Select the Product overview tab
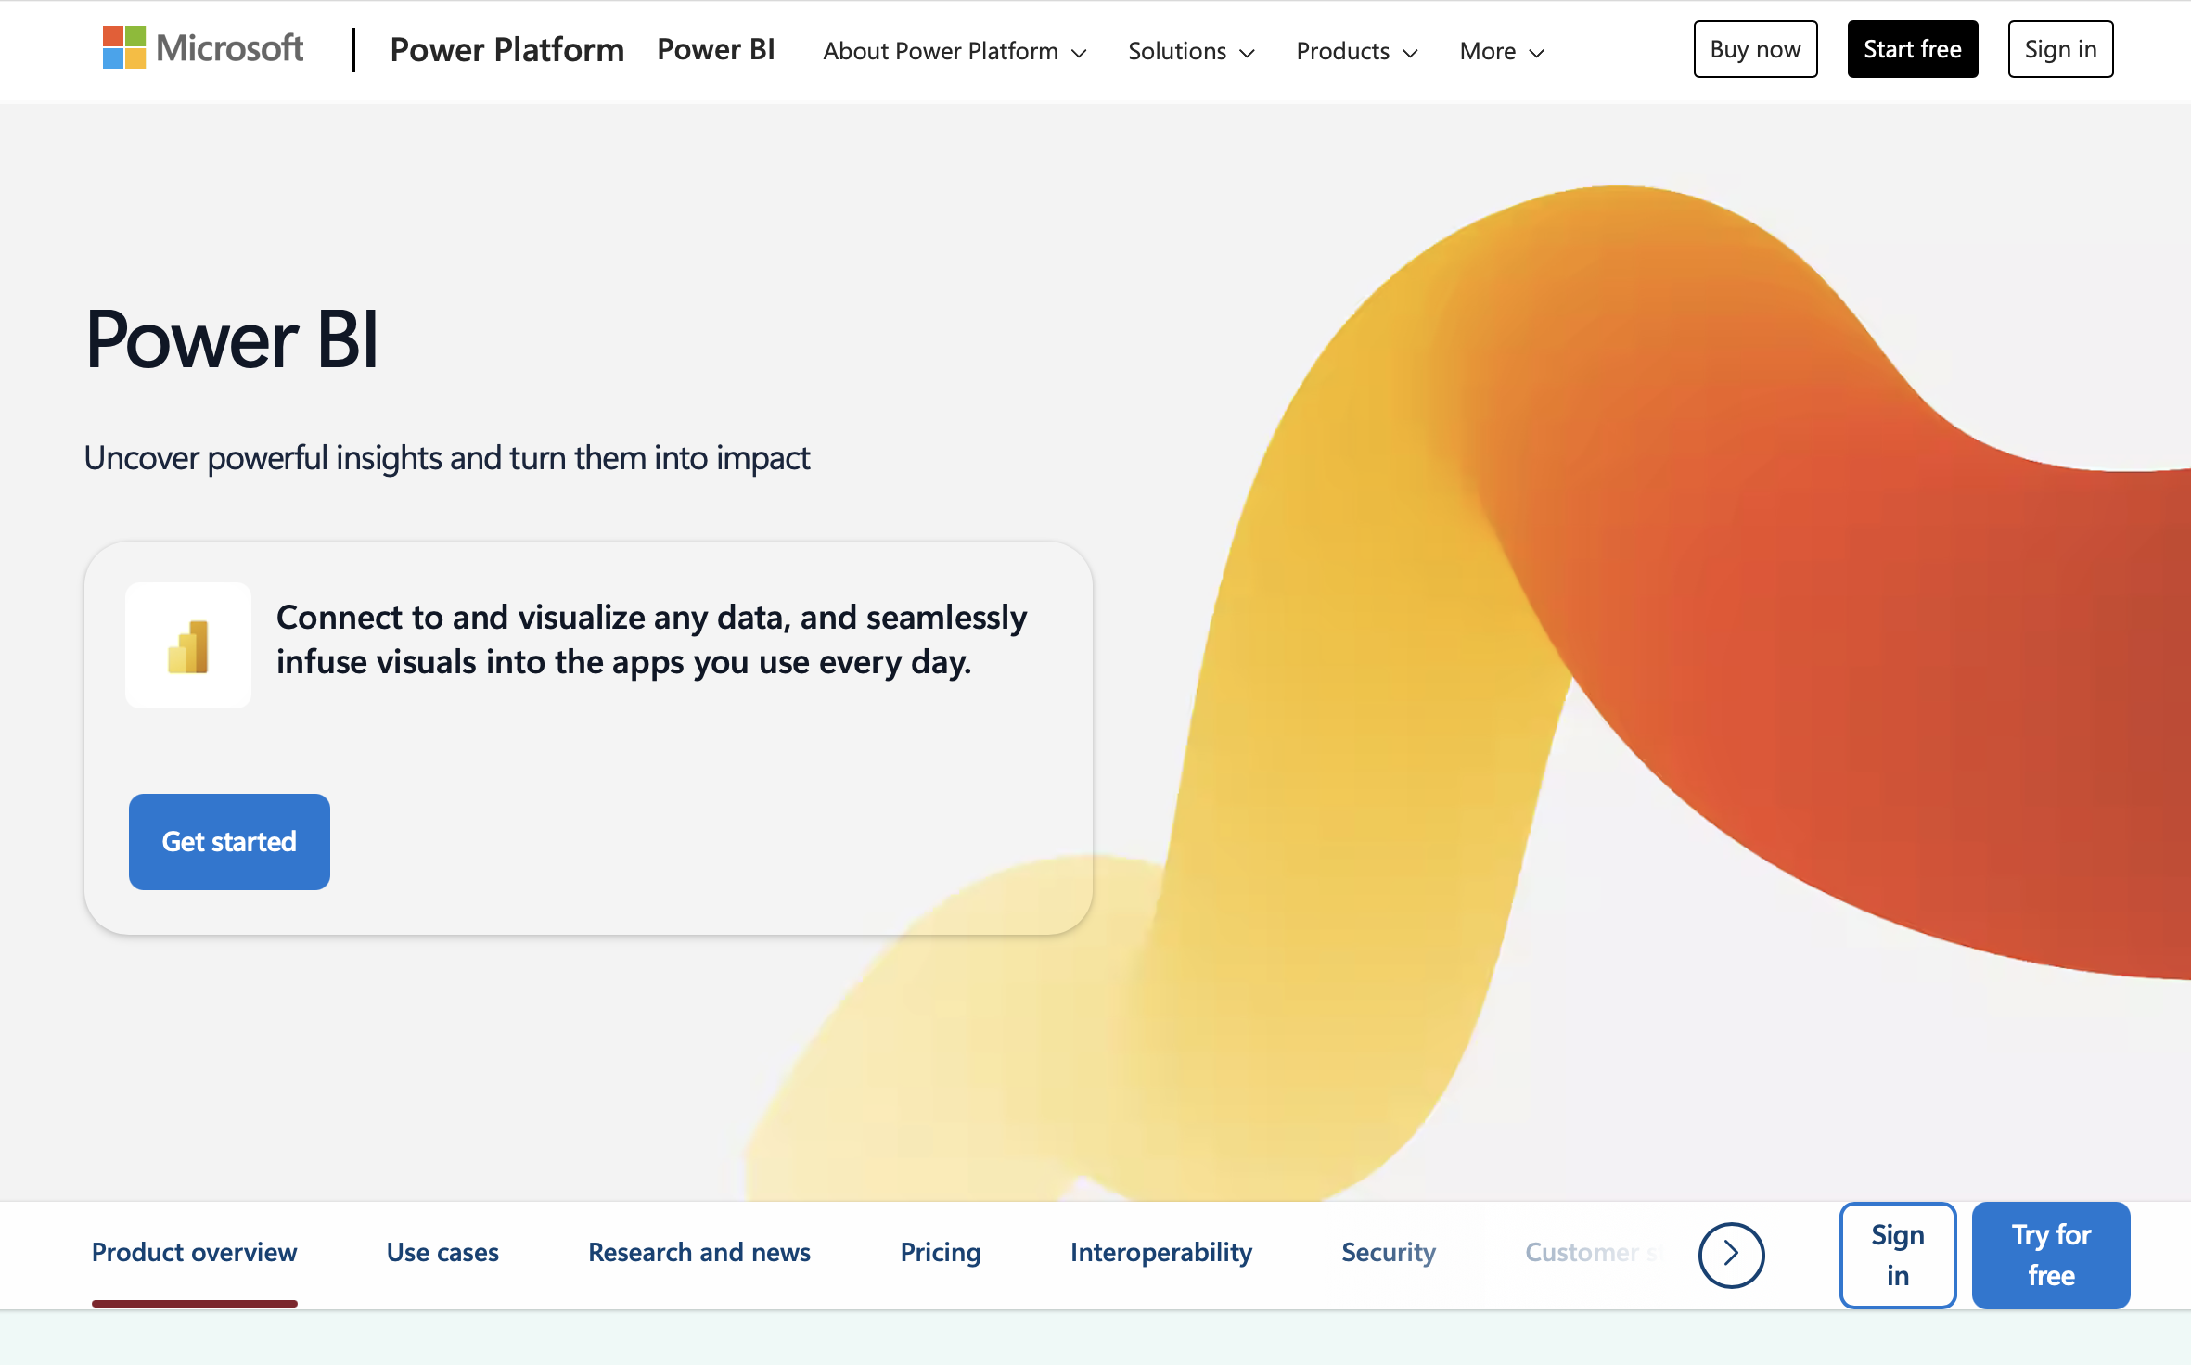This screenshot has width=2191, height=1365. coord(194,1252)
